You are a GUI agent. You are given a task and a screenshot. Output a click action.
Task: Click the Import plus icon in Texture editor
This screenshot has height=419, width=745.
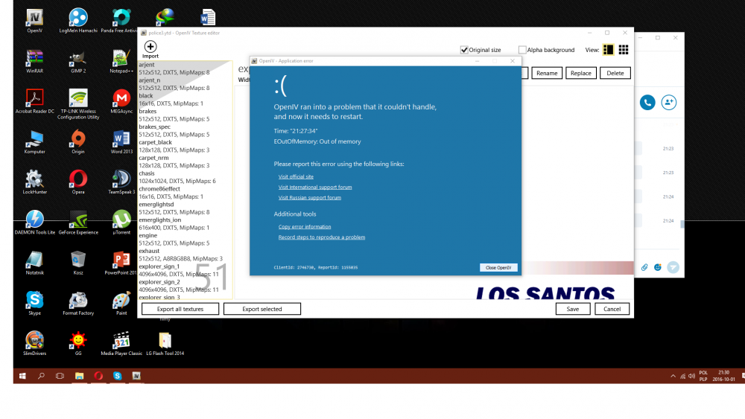[150, 46]
